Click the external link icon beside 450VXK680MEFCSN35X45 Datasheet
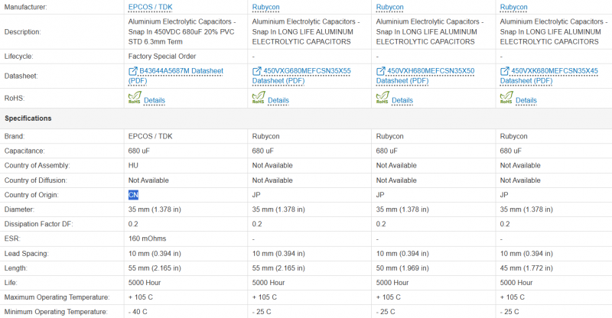 (505, 70)
